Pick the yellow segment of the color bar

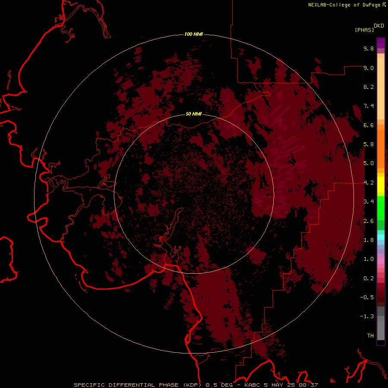pyautogui.click(x=381, y=185)
